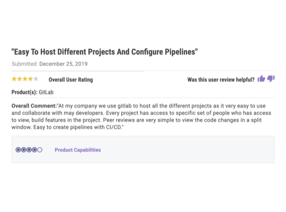Click the thumbs-up helpful icon
Viewport: 286px width, 212px height.
click(261, 78)
